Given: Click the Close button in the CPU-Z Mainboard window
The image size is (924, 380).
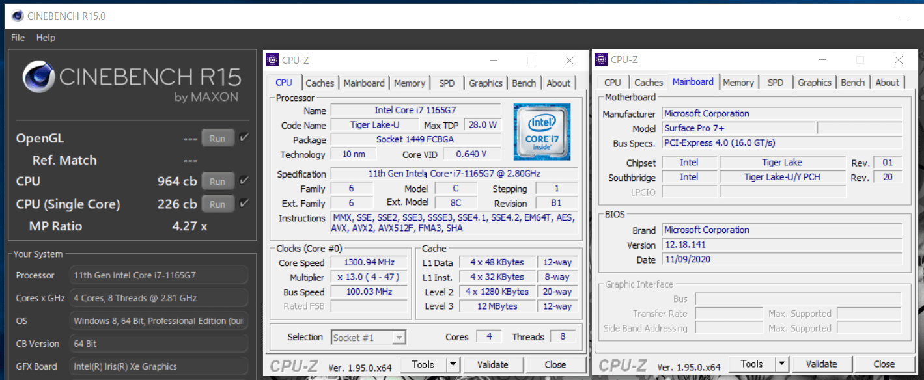Looking at the screenshot, I should (884, 364).
